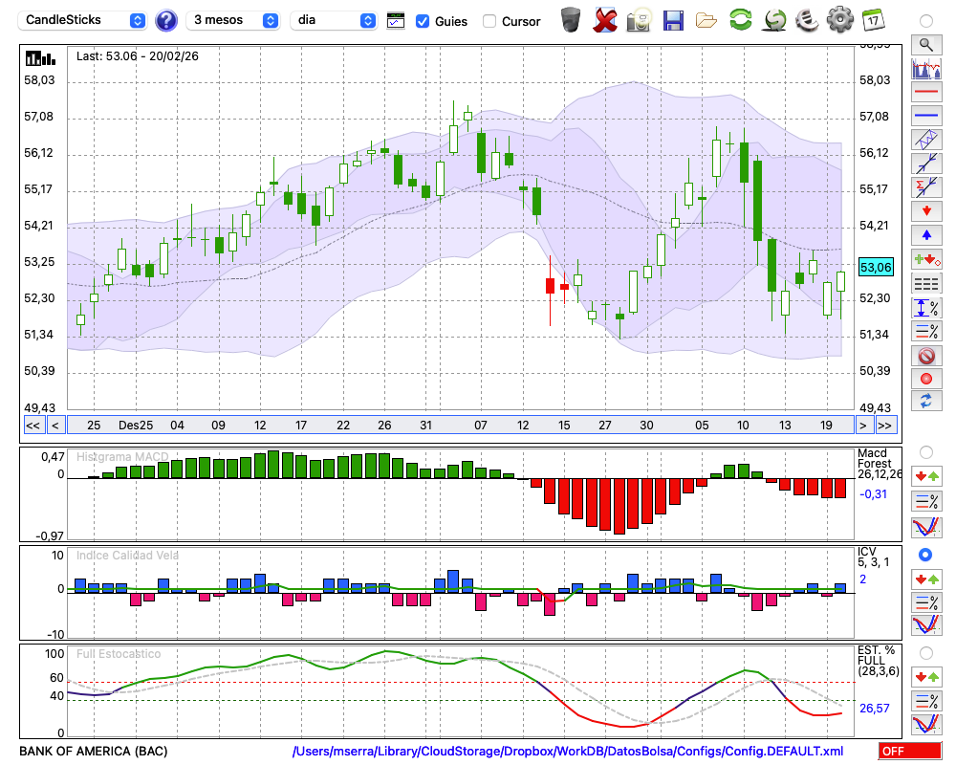Click the green plus red arrow signals tool

[926, 259]
